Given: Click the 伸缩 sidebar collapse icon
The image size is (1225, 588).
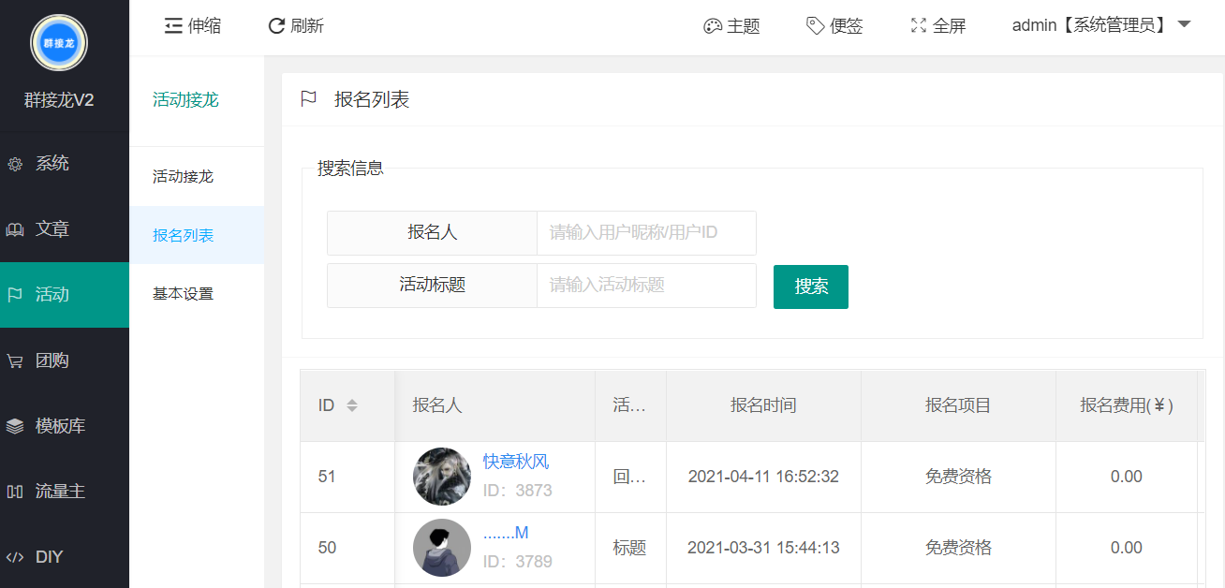Looking at the screenshot, I should pos(173,26).
